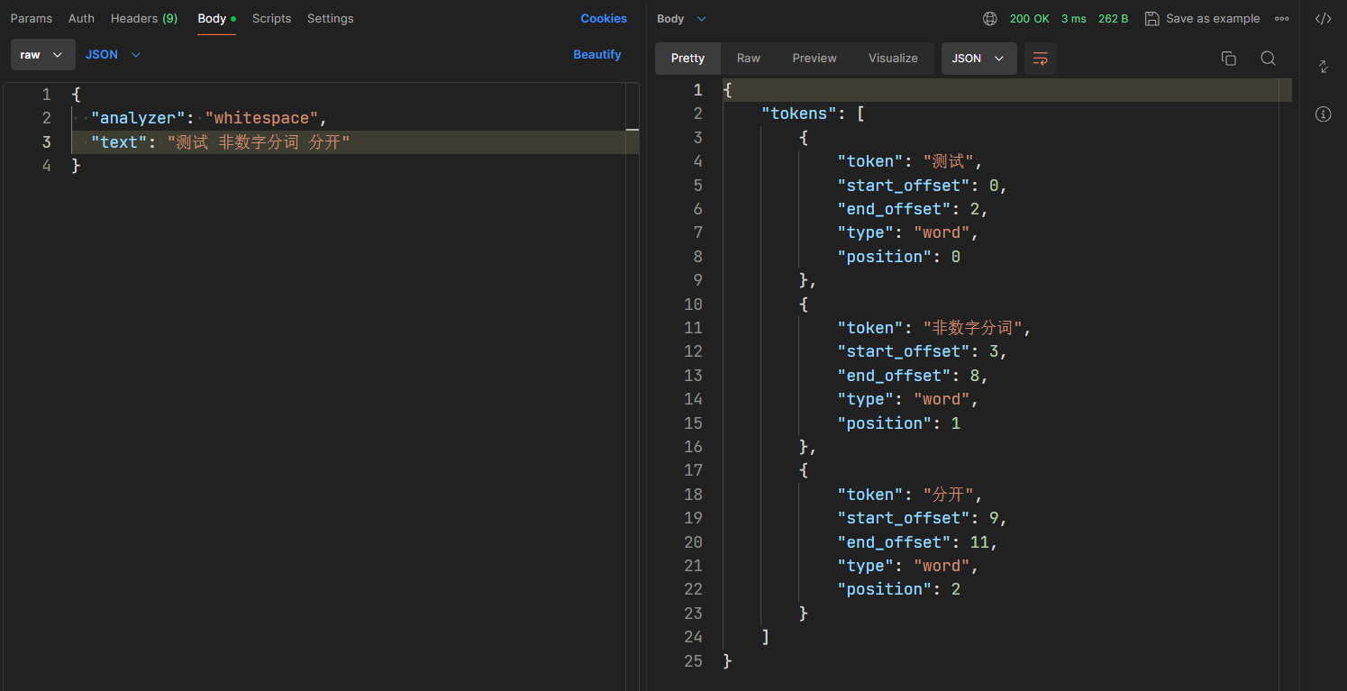Click the 3 ms response time
The height and width of the screenshot is (691, 1347).
coord(1073,18)
